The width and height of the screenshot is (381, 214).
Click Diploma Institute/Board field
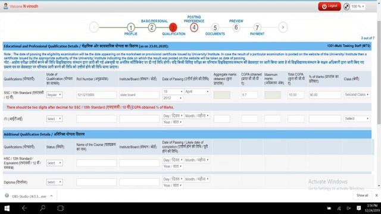click(x=139, y=182)
